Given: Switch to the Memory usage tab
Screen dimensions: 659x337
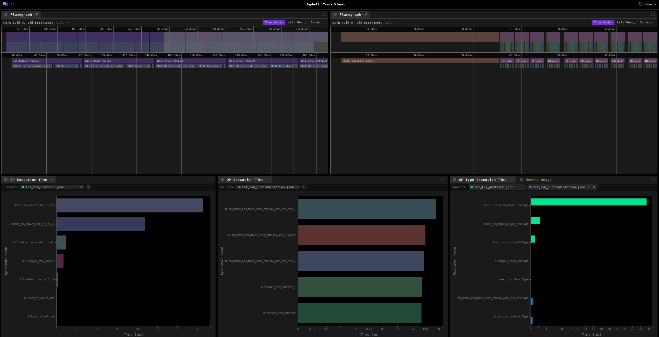Looking at the screenshot, I should tap(538, 180).
